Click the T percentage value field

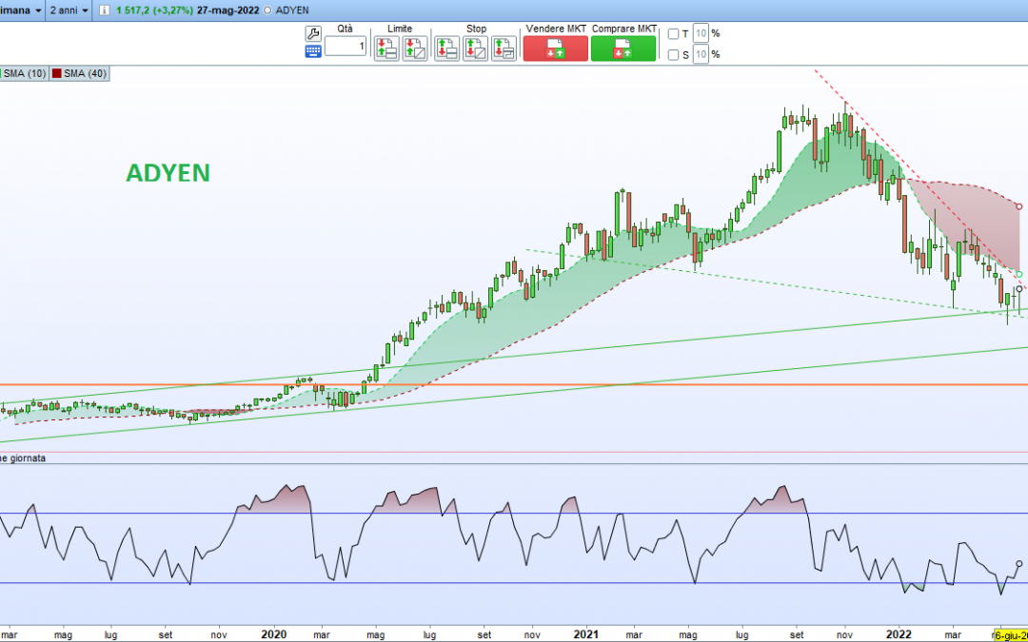pyautogui.click(x=701, y=33)
